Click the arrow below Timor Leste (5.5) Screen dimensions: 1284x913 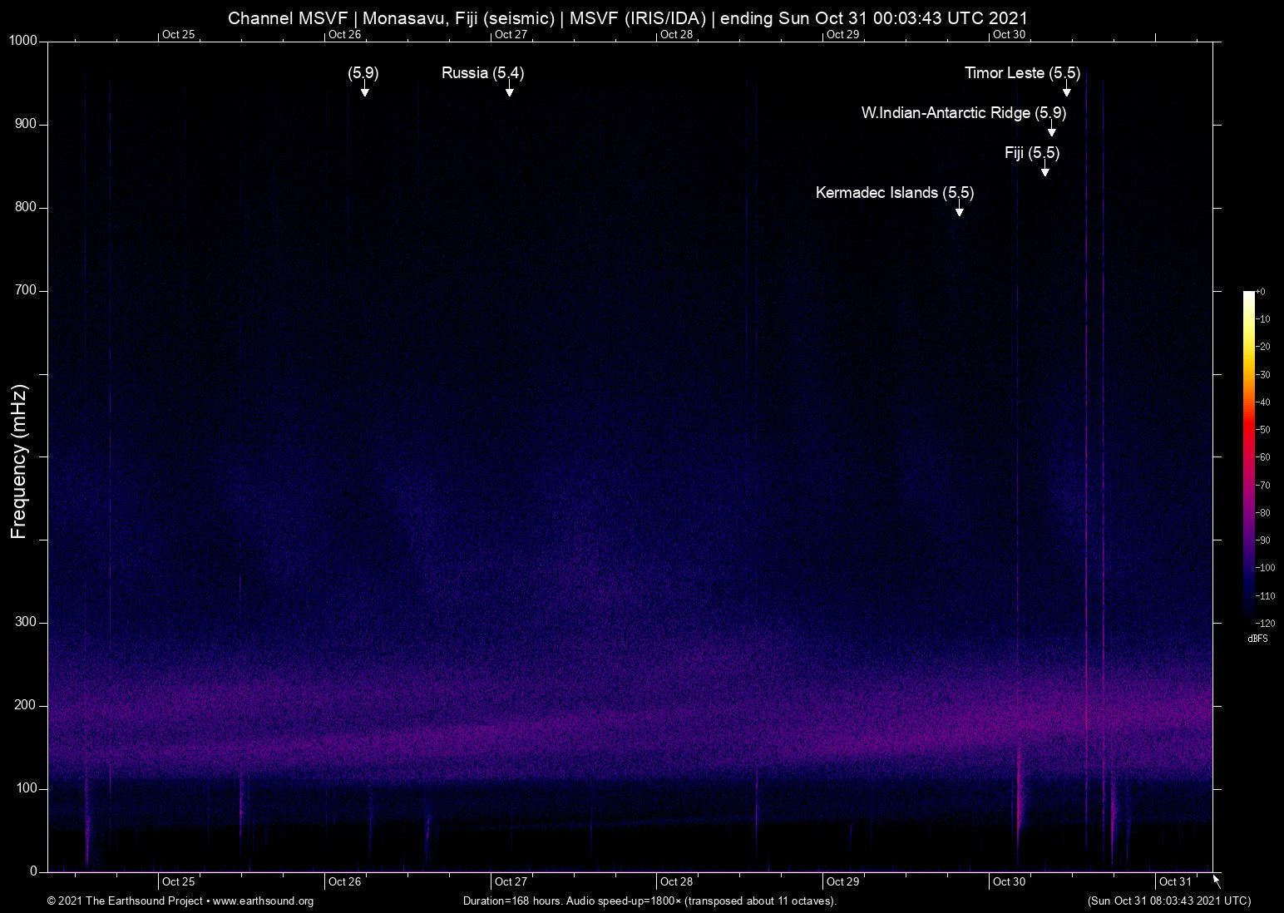point(1066,89)
